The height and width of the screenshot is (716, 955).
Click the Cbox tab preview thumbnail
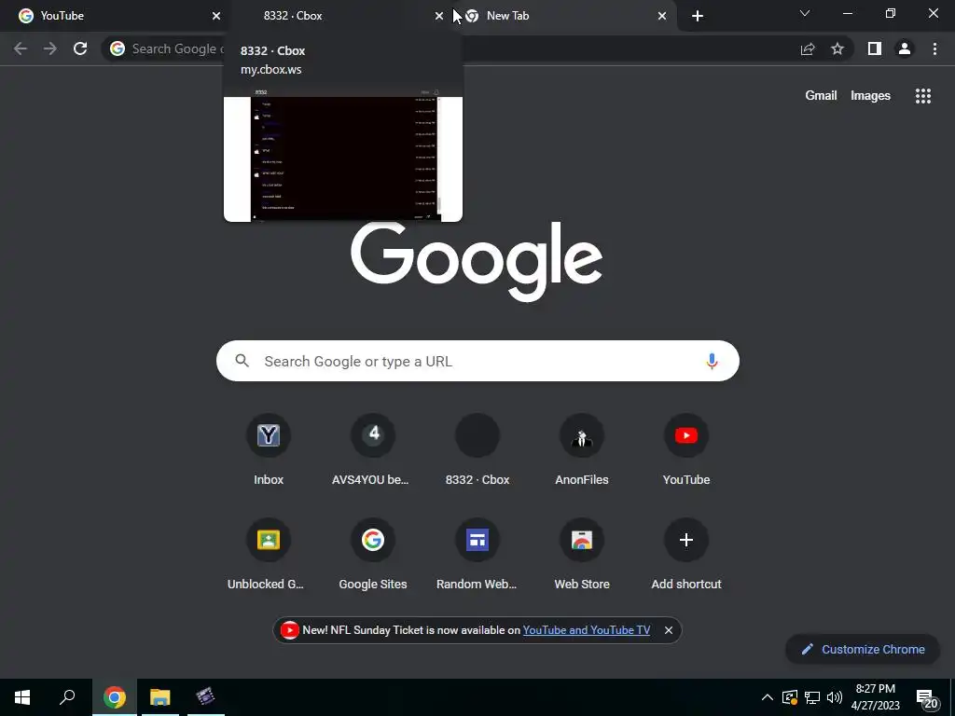coord(343,154)
